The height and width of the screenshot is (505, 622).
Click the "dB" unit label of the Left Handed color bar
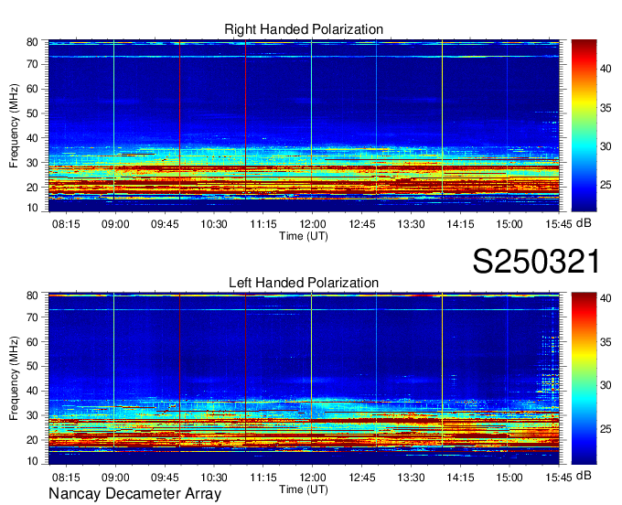(584, 475)
